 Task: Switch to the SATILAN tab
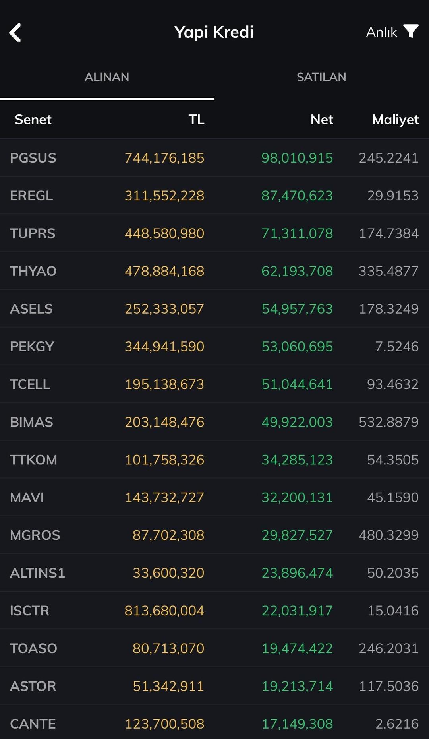click(321, 77)
